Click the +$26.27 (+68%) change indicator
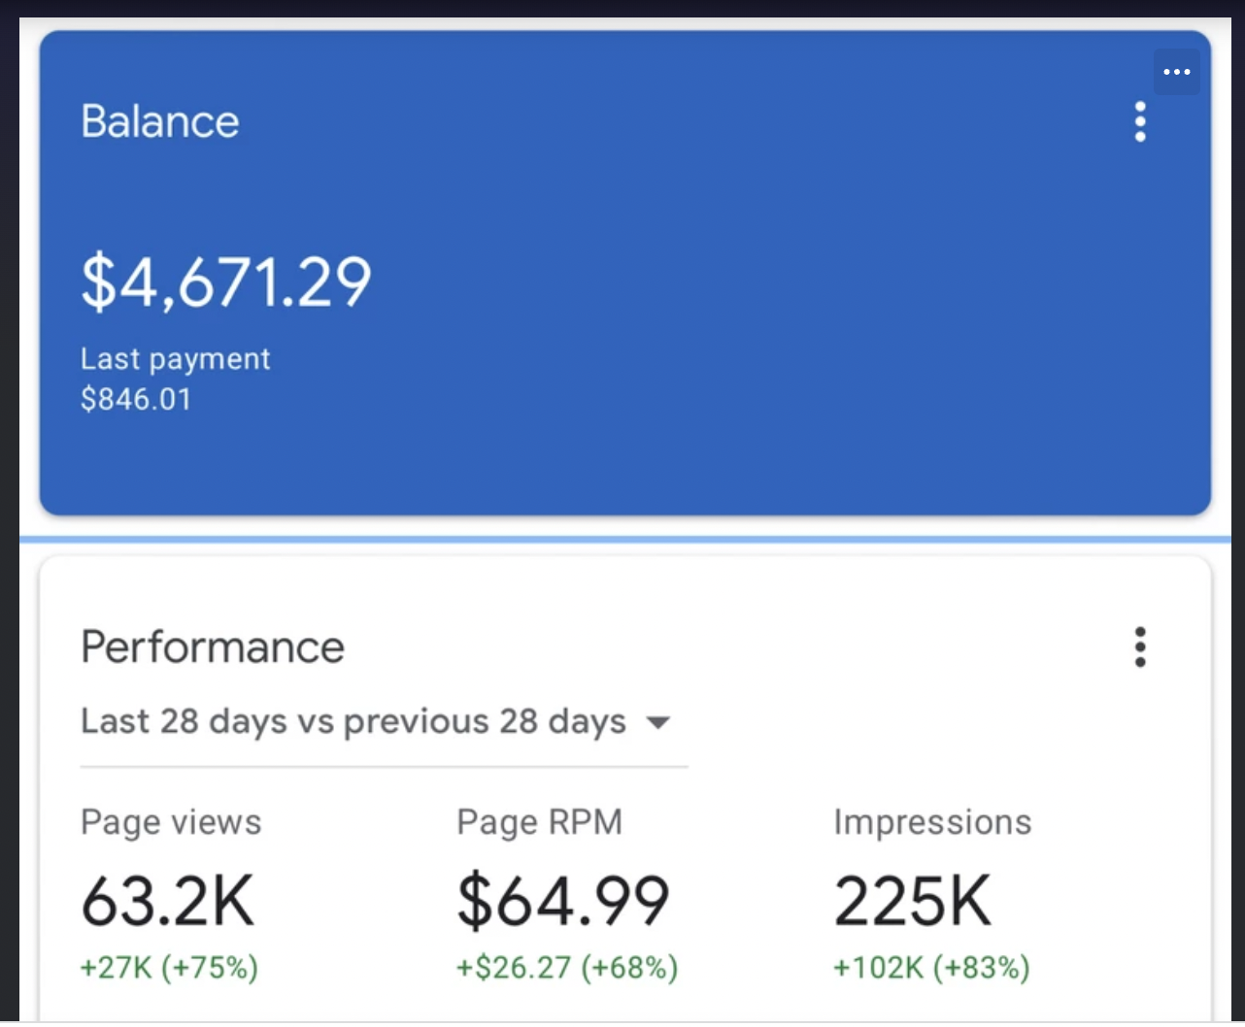This screenshot has height=1027, width=1245. pyautogui.click(x=567, y=968)
